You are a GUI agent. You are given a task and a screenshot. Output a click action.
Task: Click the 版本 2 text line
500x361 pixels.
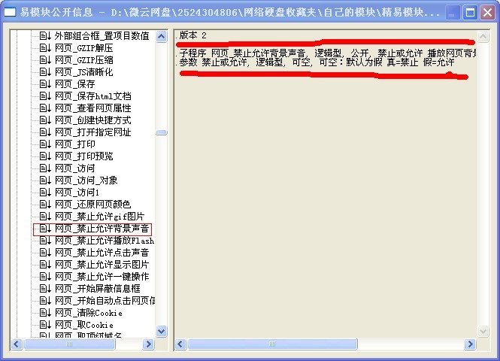tap(191, 35)
